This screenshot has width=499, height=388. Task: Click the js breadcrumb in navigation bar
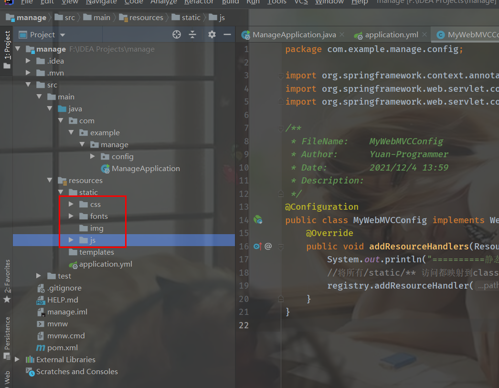click(x=217, y=18)
